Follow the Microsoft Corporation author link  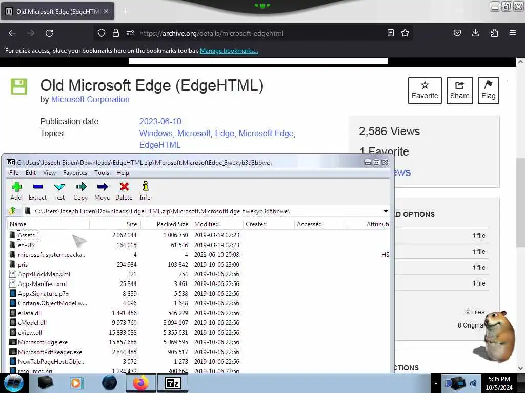click(90, 100)
